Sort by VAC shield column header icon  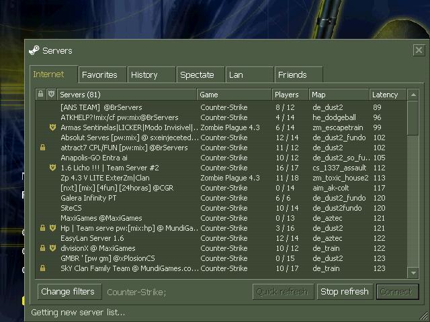click(x=51, y=95)
